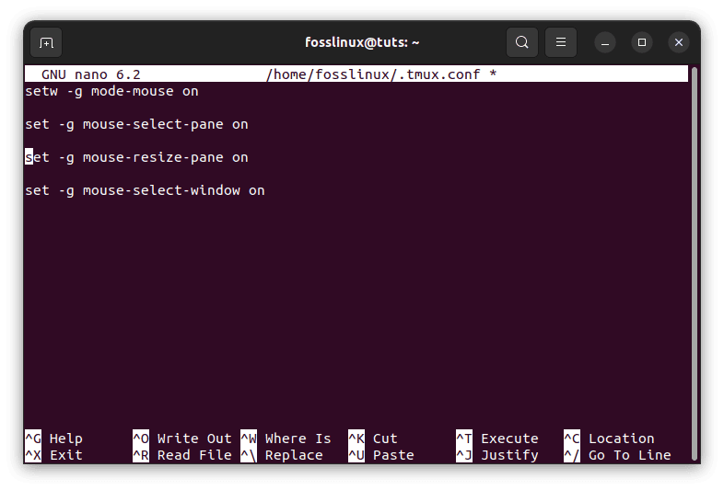724x490 pixels.
Task: Click the ^T Execute shortcut
Action: (x=496, y=439)
